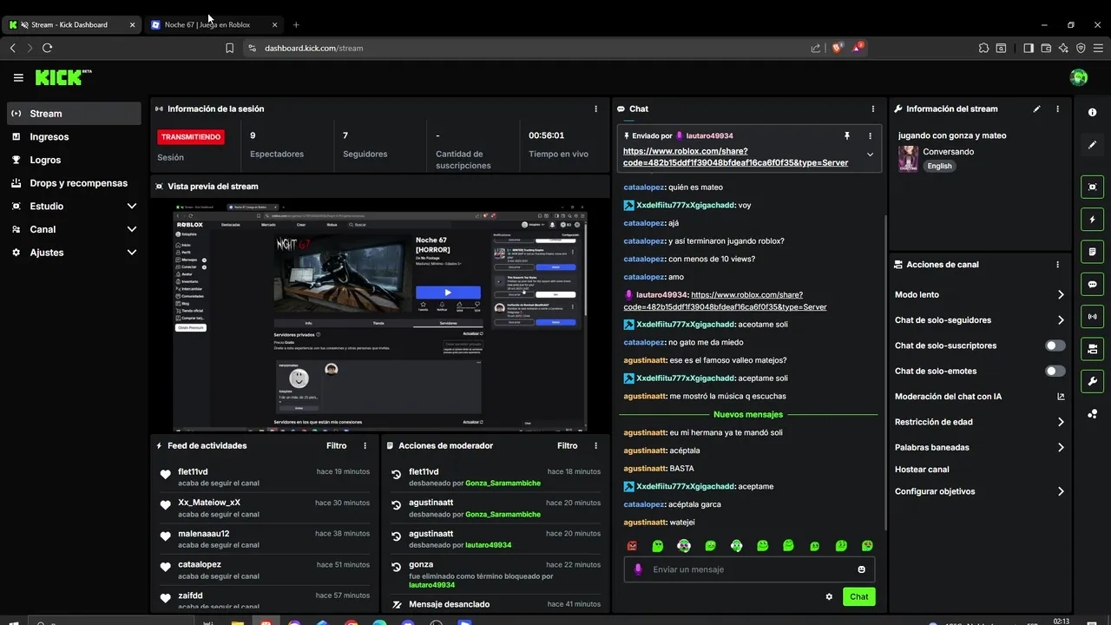Image resolution: width=1111 pixels, height=625 pixels.
Task: Expand the pinned message chevron
Action: point(870,155)
